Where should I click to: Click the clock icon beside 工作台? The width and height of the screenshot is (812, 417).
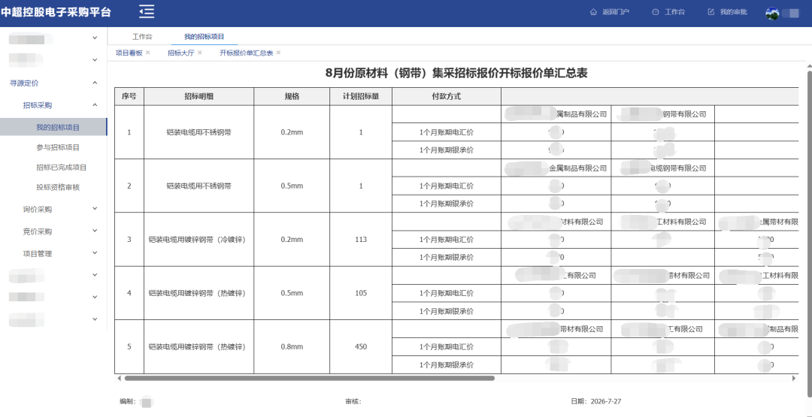point(656,12)
